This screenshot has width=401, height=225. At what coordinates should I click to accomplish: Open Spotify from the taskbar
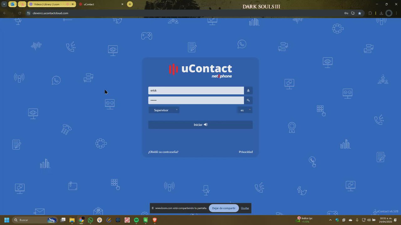[x=136, y=220]
